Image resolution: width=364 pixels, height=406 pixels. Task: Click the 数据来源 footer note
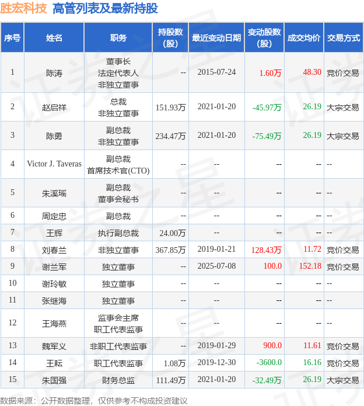[x=93, y=401]
